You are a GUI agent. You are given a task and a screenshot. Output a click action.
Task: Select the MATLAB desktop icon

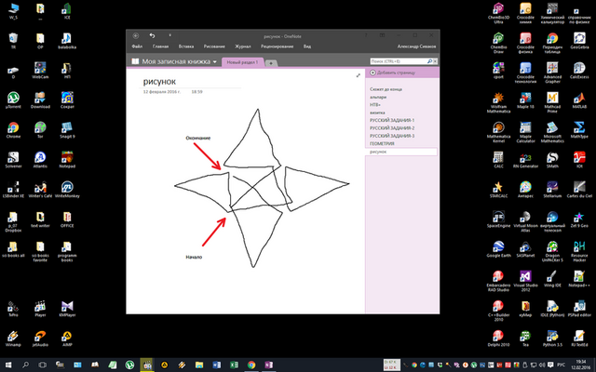[x=579, y=100]
